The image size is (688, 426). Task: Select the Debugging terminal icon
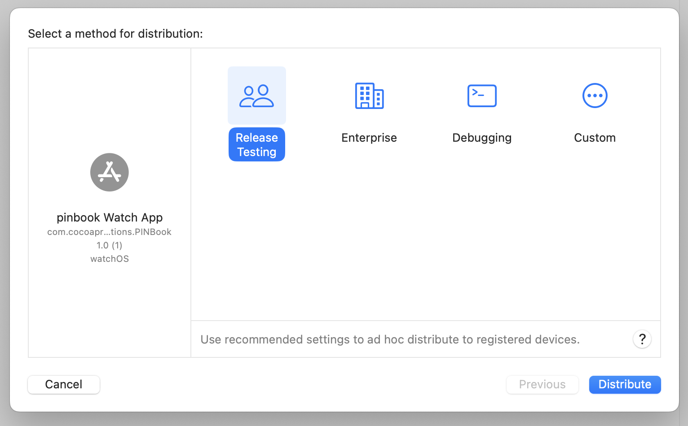click(482, 96)
